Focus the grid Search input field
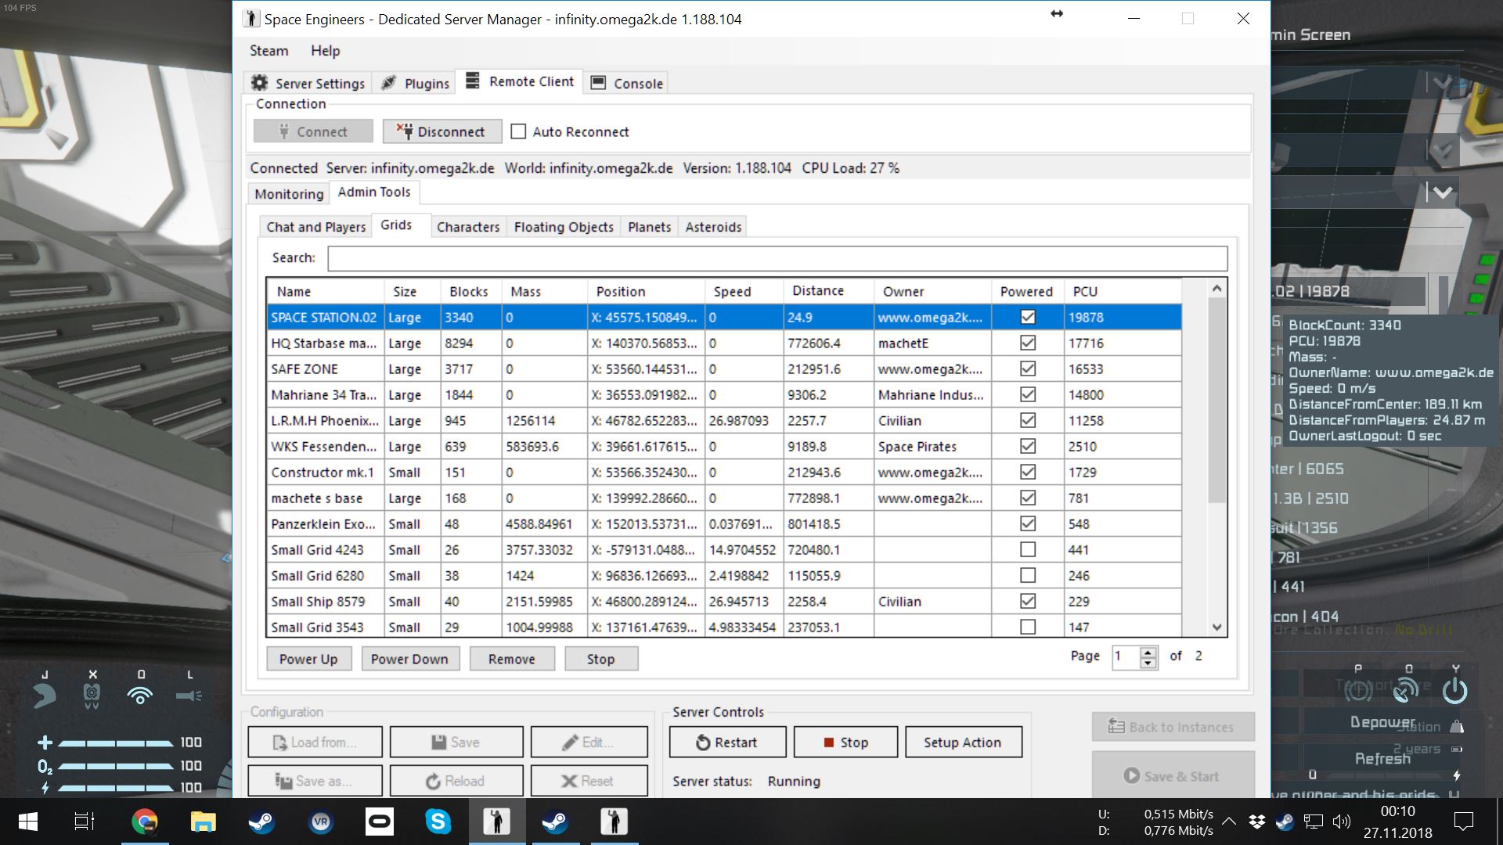The height and width of the screenshot is (845, 1503). 777,258
